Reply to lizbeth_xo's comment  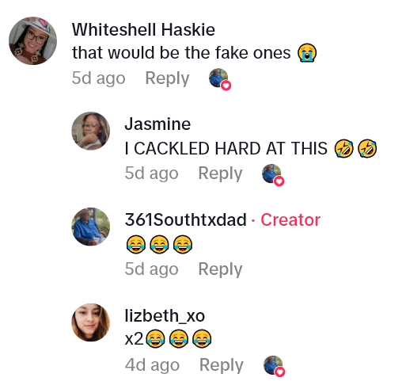click(x=221, y=365)
